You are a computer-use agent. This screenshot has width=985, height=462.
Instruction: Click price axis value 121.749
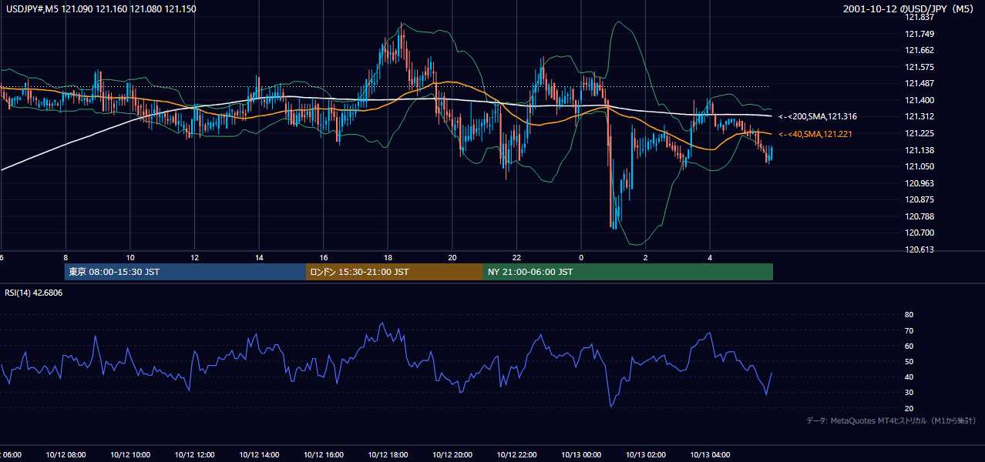pos(919,34)
